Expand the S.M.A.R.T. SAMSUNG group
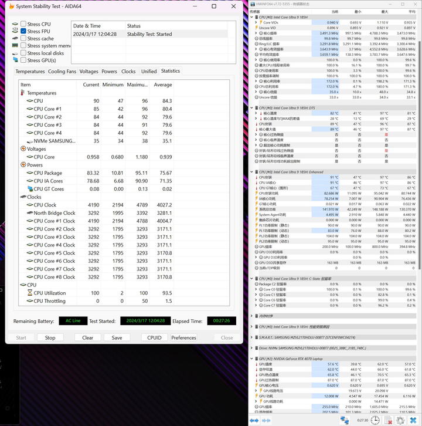 point(251,337)
